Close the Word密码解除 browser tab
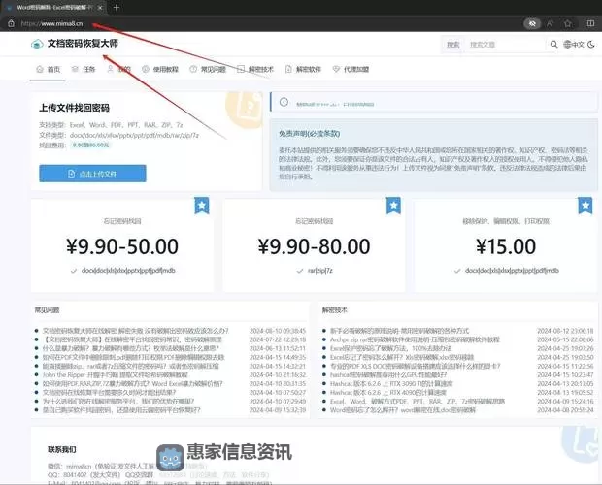 100,8
